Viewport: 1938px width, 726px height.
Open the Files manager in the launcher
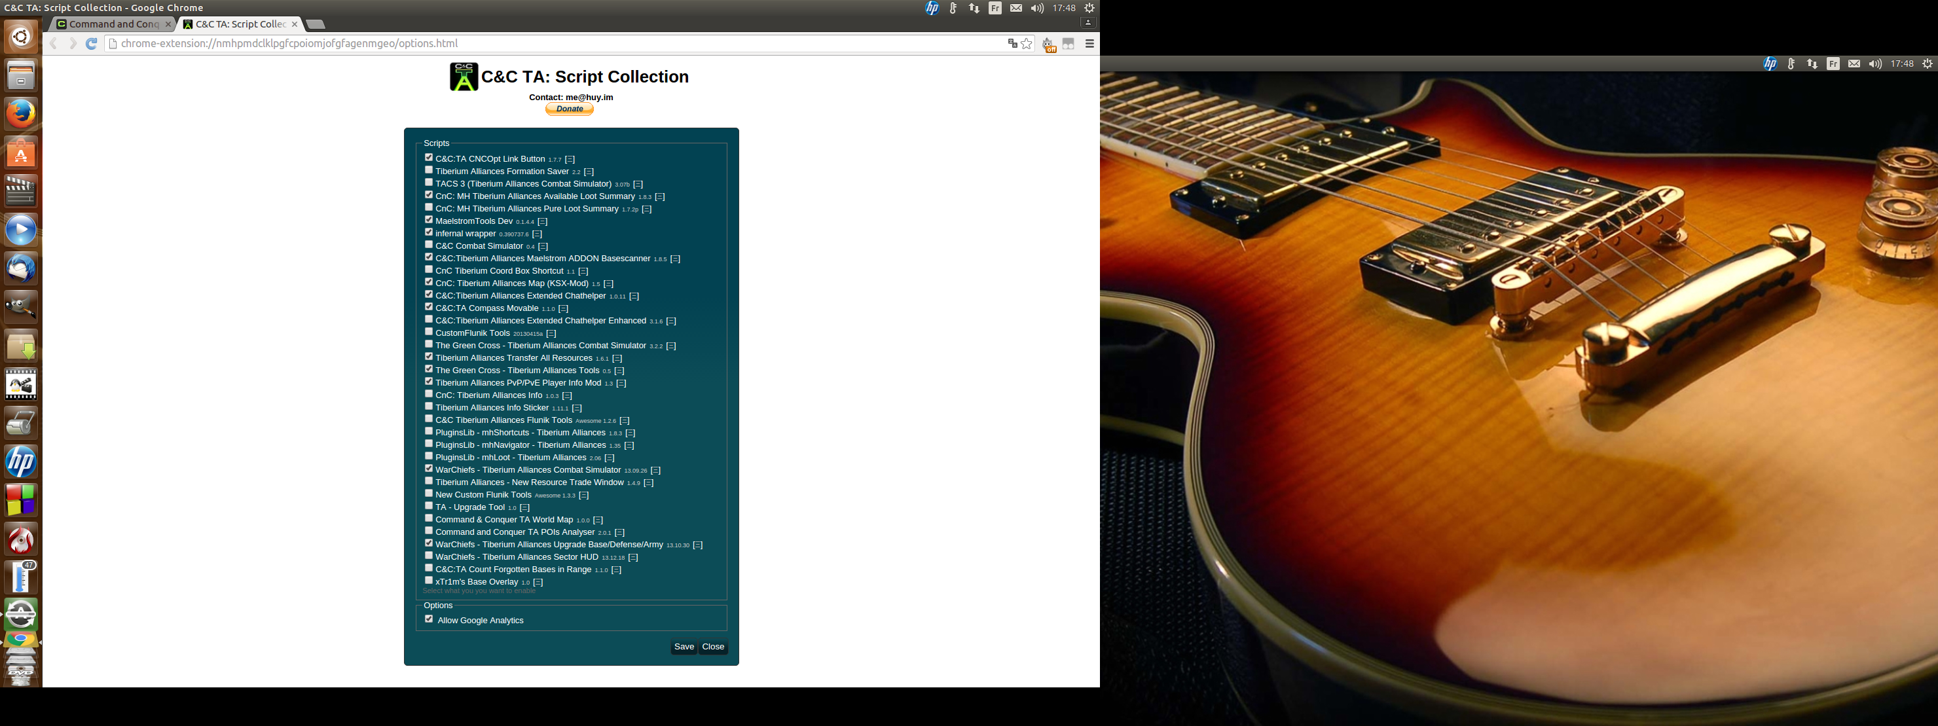(x=21, y=75)
